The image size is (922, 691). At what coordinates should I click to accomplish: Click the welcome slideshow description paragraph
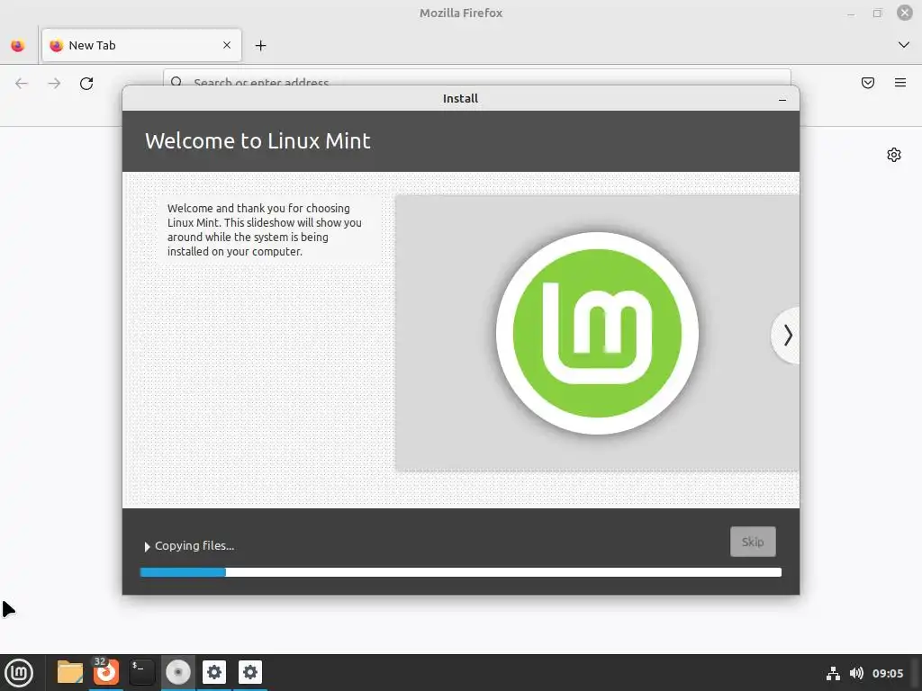(x=264, y=229)
